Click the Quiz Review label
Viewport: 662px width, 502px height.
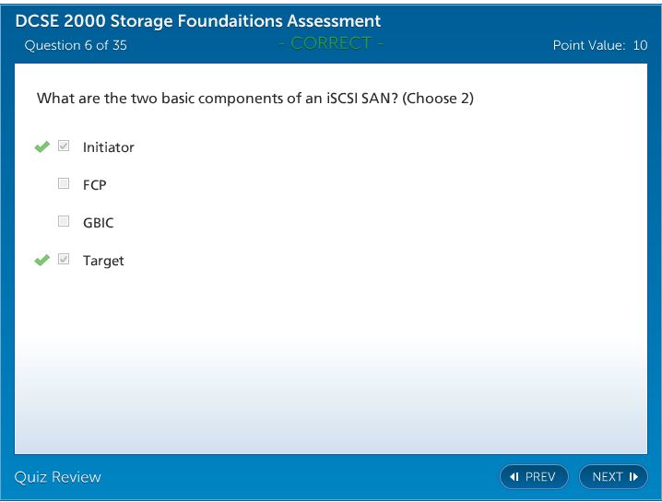point(58,477)
